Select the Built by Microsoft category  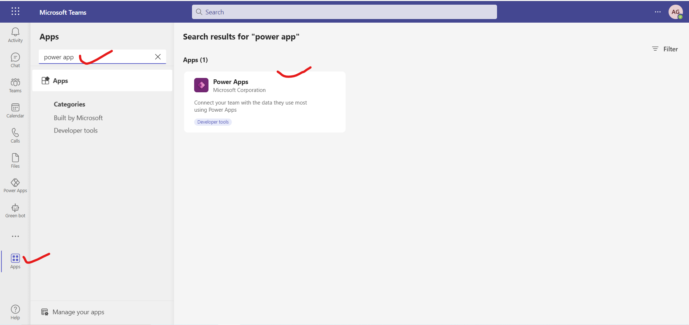(x=78, y=118)
